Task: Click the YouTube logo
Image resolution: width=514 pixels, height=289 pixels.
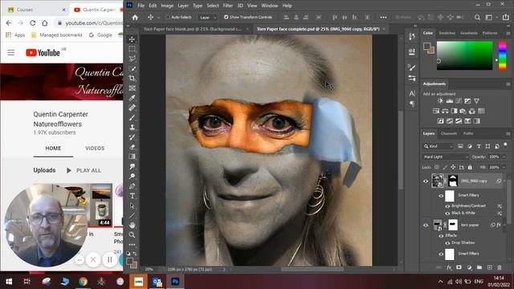Action: coord(43,52)
